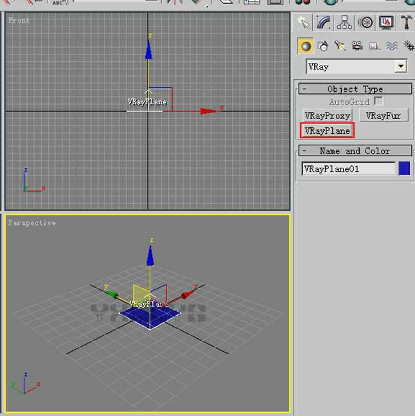Click the Perspective viewport label
415x416 pixels.
(x=32, y=222)
